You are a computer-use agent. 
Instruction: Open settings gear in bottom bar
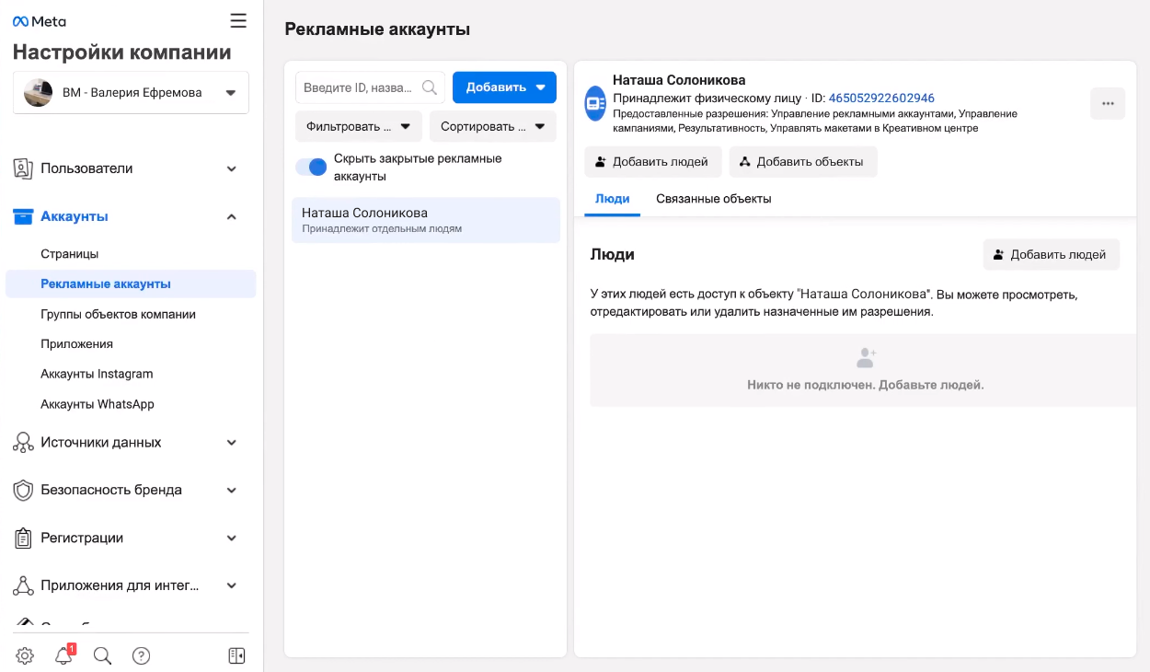click(x=25, y=655)
